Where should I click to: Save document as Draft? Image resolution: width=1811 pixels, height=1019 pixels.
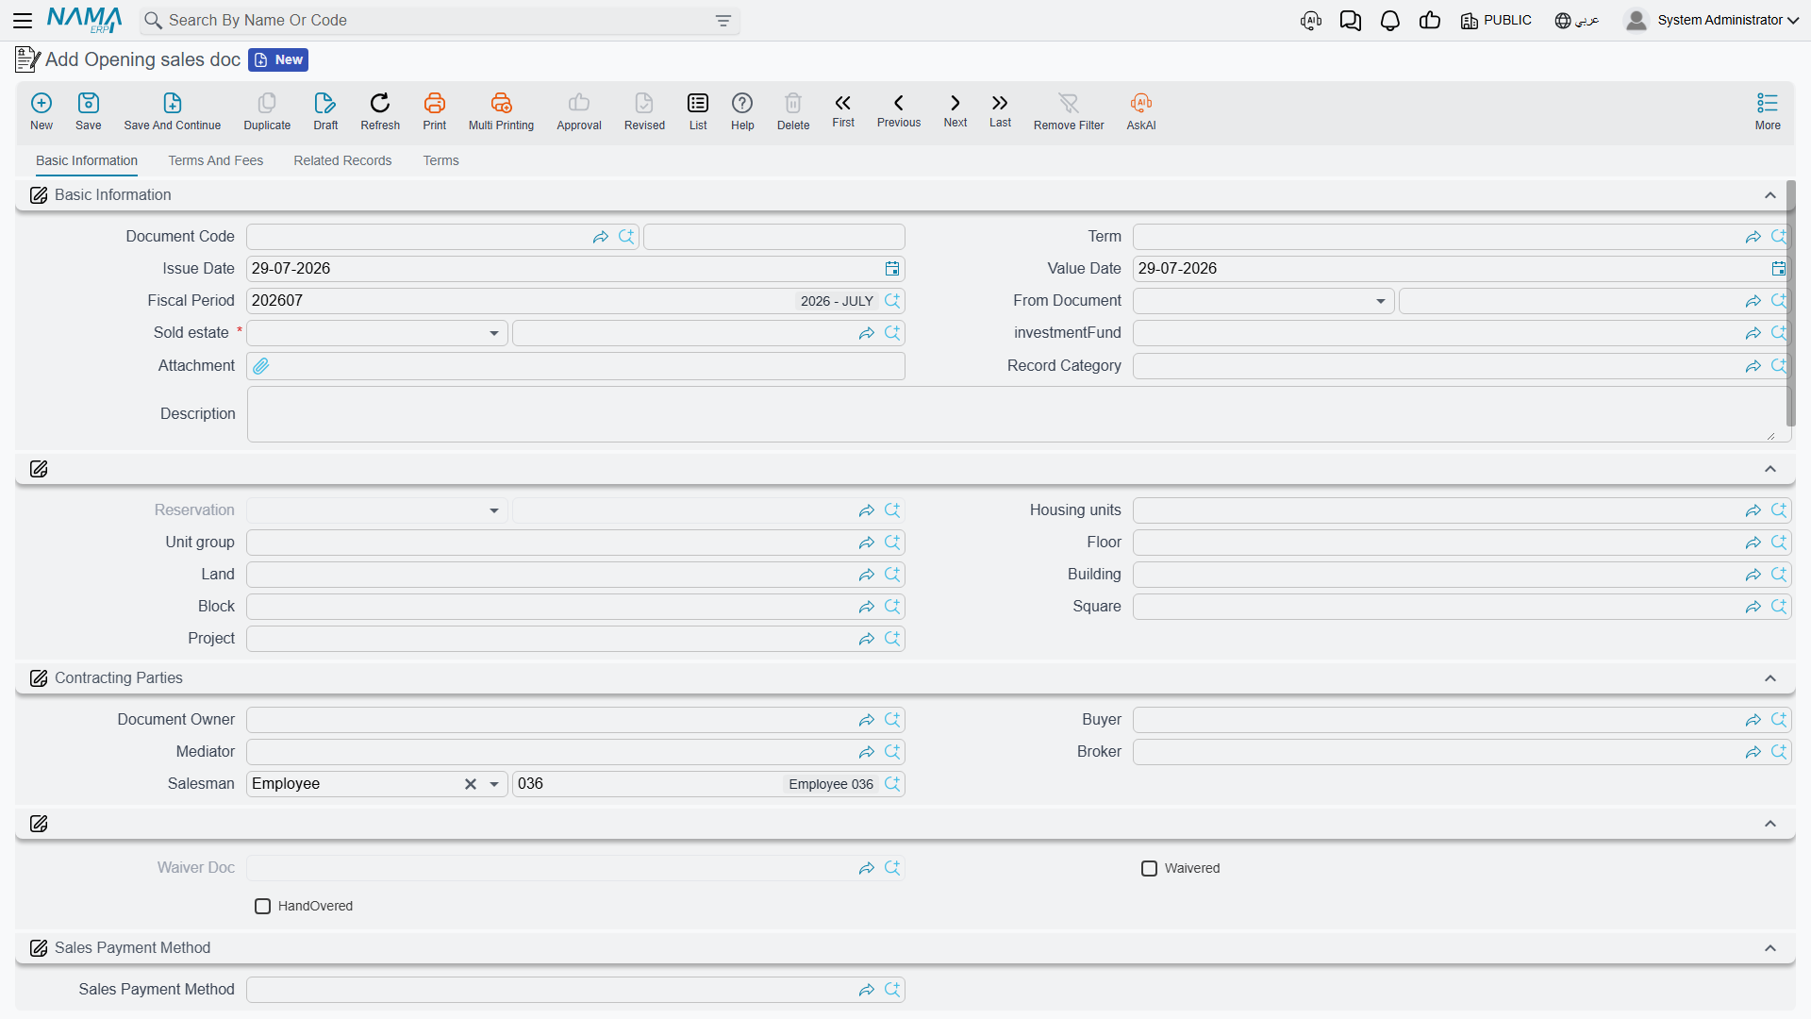[x=325, y=111]
